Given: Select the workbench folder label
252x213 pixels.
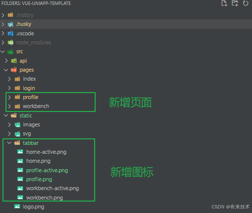Looking at the screenshot, I should pyautogui.click(x=36, y=106).
